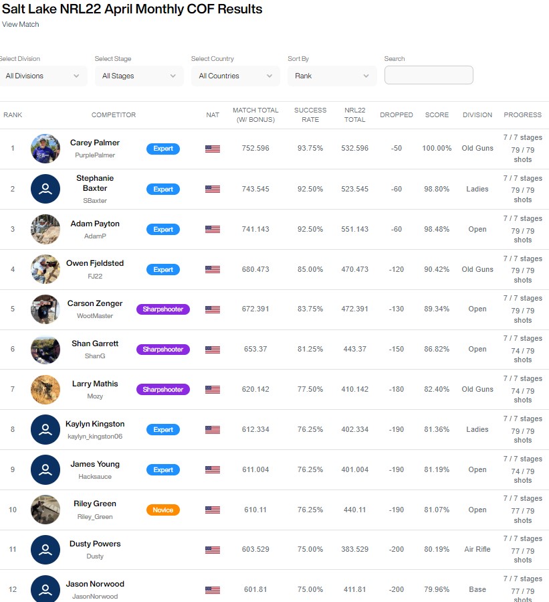Image resolution: width=549 pixels, height=602 pixels.
Task: Click into the Search input field
Action: [429, 75]
